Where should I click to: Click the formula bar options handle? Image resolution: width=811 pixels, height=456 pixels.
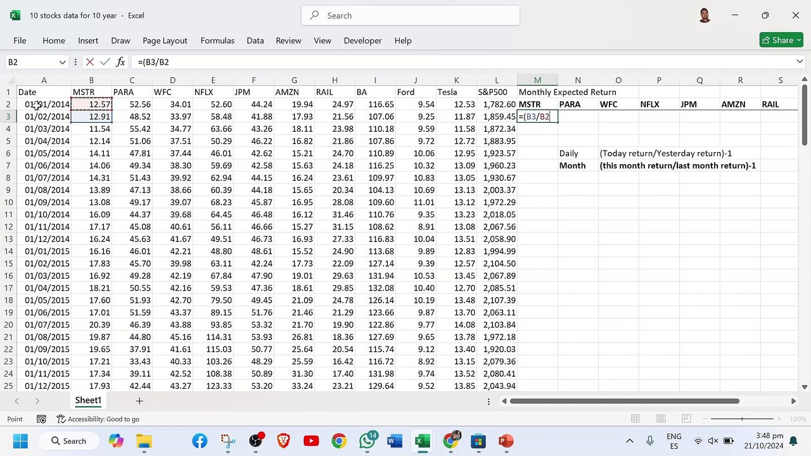coord(75,62)
